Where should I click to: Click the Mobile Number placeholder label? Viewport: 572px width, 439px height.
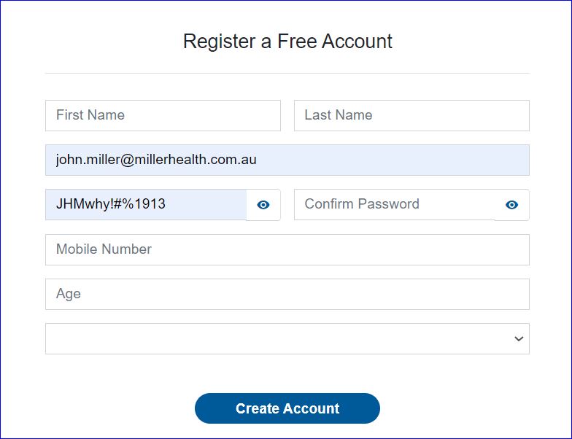(104, 249)
